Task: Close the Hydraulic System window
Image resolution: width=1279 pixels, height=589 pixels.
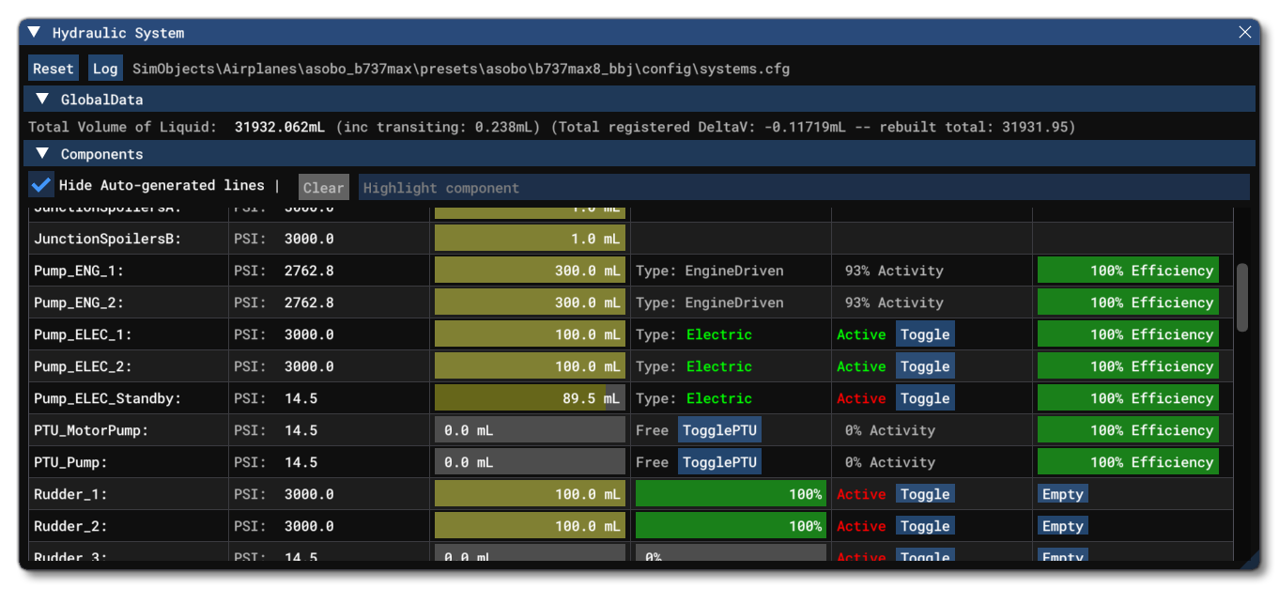Action: click(1245, 31)
